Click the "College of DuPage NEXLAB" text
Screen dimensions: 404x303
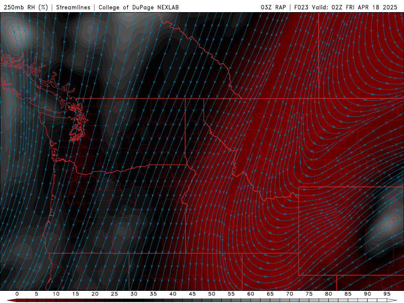click(x=138, y=7)
